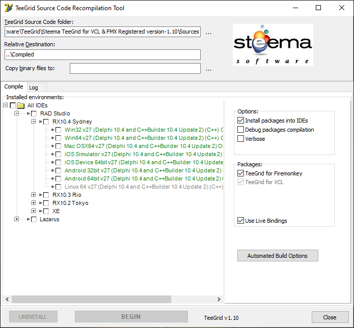Click the horizontal scrollbar right arrow
Screen dimensions: 354x328
pos(219,299)
